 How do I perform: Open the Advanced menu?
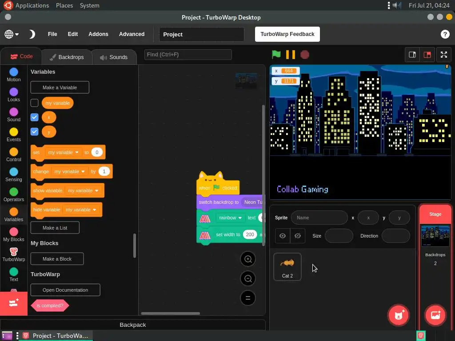pos(132,34)
